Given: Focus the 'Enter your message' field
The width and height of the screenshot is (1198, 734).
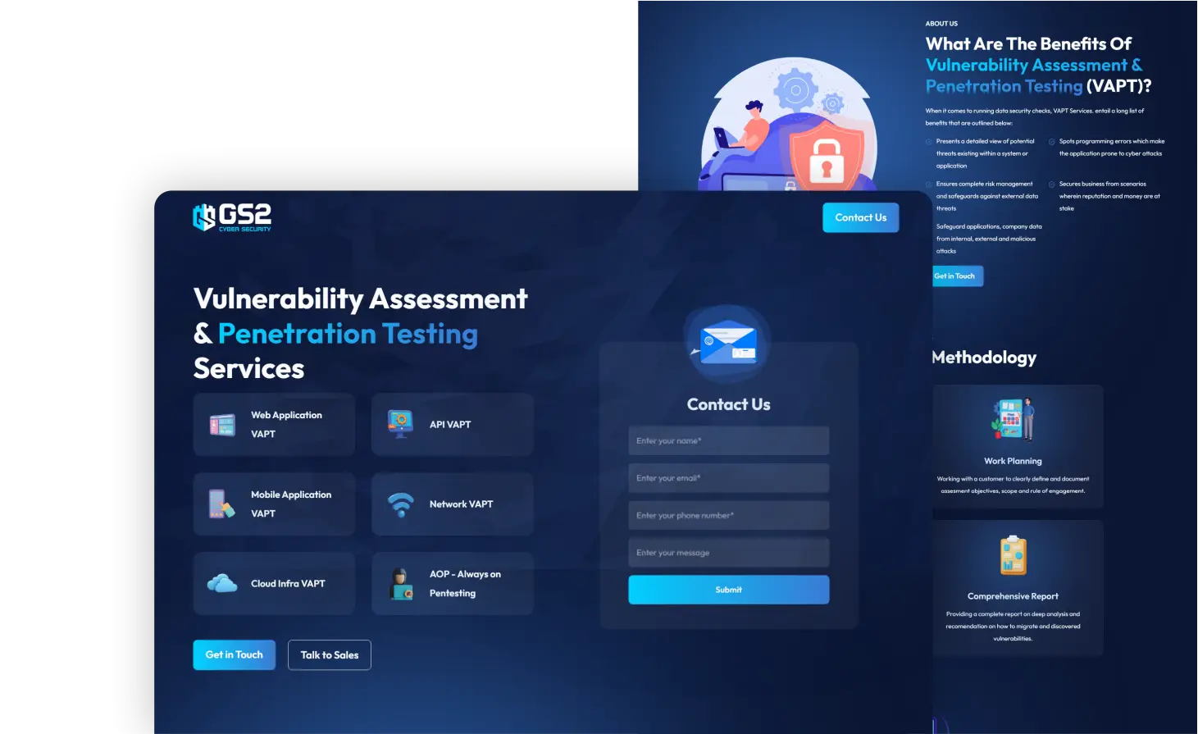Looking at the screenshot, I should 728,553.
